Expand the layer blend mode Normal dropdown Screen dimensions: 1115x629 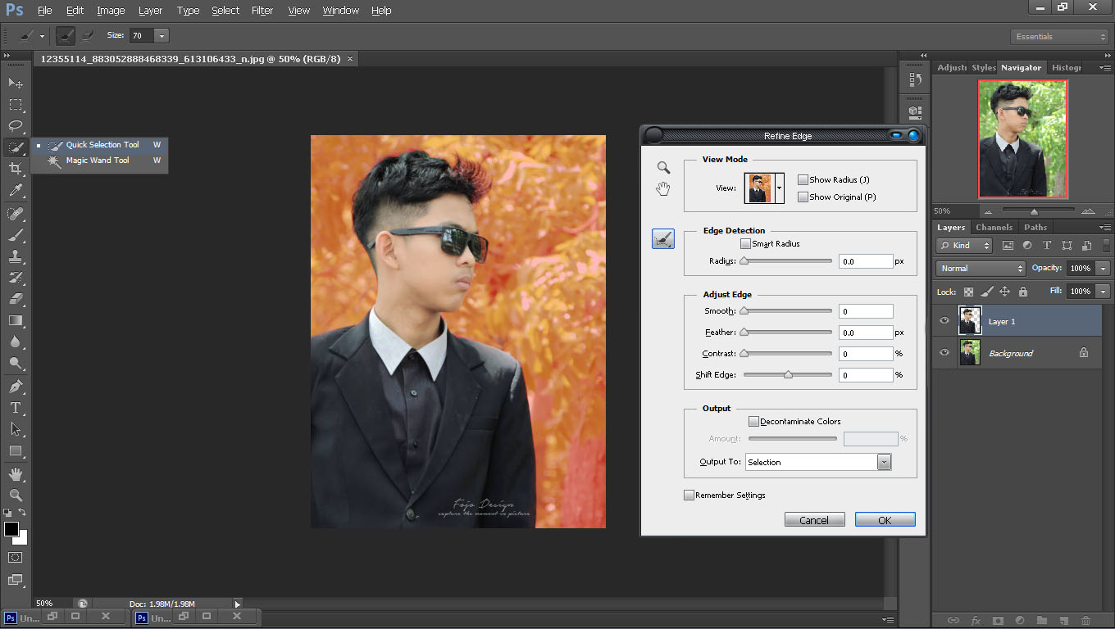click(x=981, y=269)
